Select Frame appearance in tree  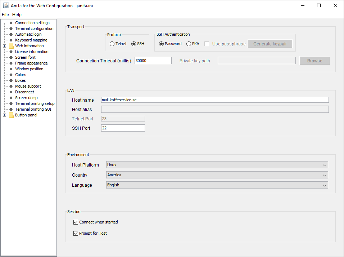31,63
